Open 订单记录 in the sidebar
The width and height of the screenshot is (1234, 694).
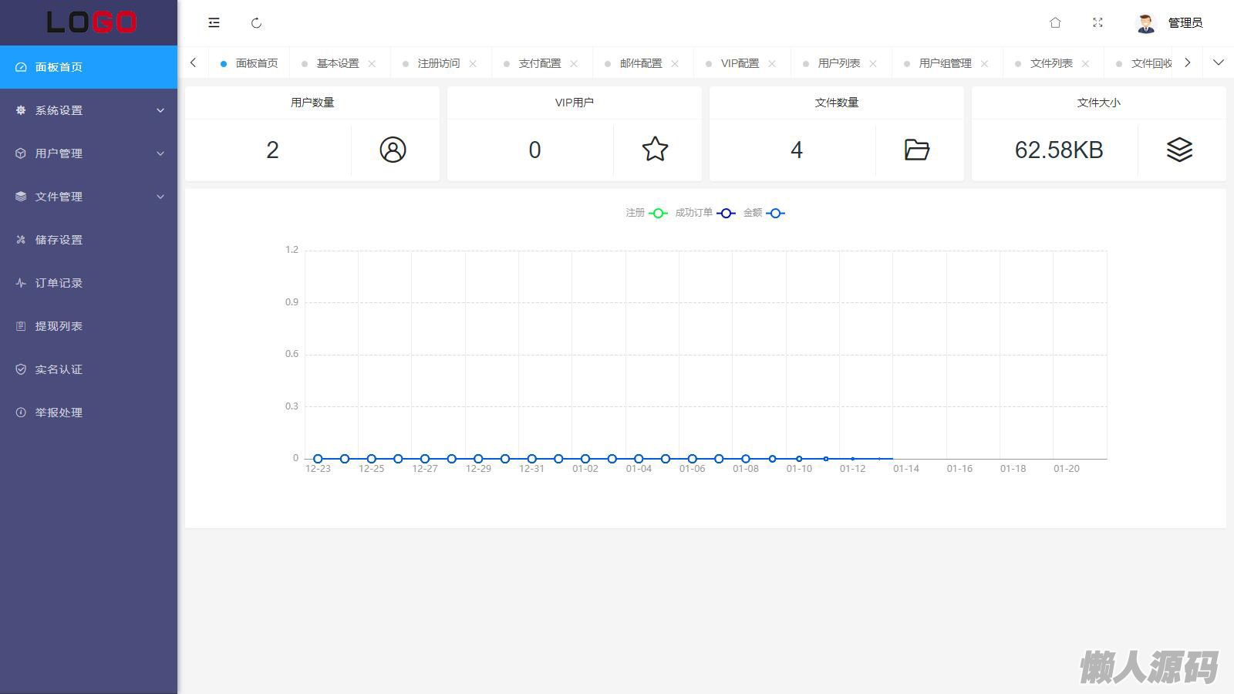[x=59, y=283]
